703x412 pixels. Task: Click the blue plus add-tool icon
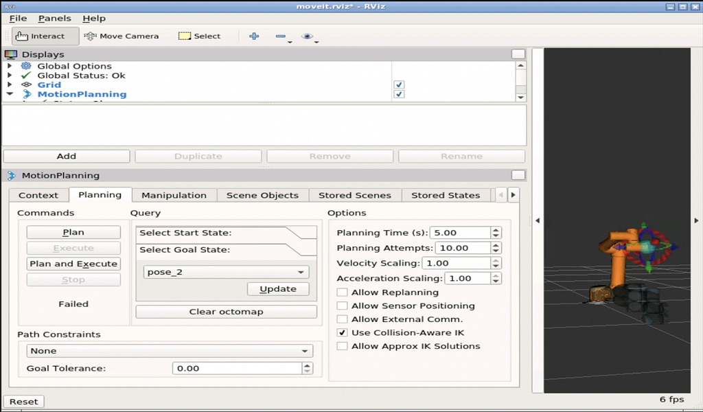(254, 36)
